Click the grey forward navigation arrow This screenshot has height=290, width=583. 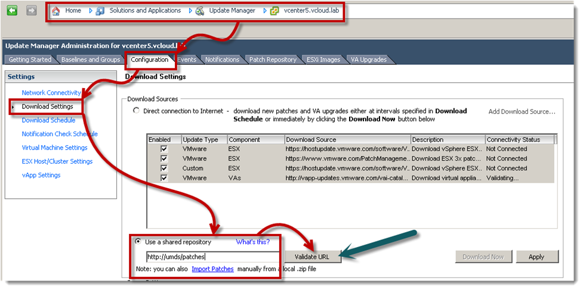click(x=32, y=10)
